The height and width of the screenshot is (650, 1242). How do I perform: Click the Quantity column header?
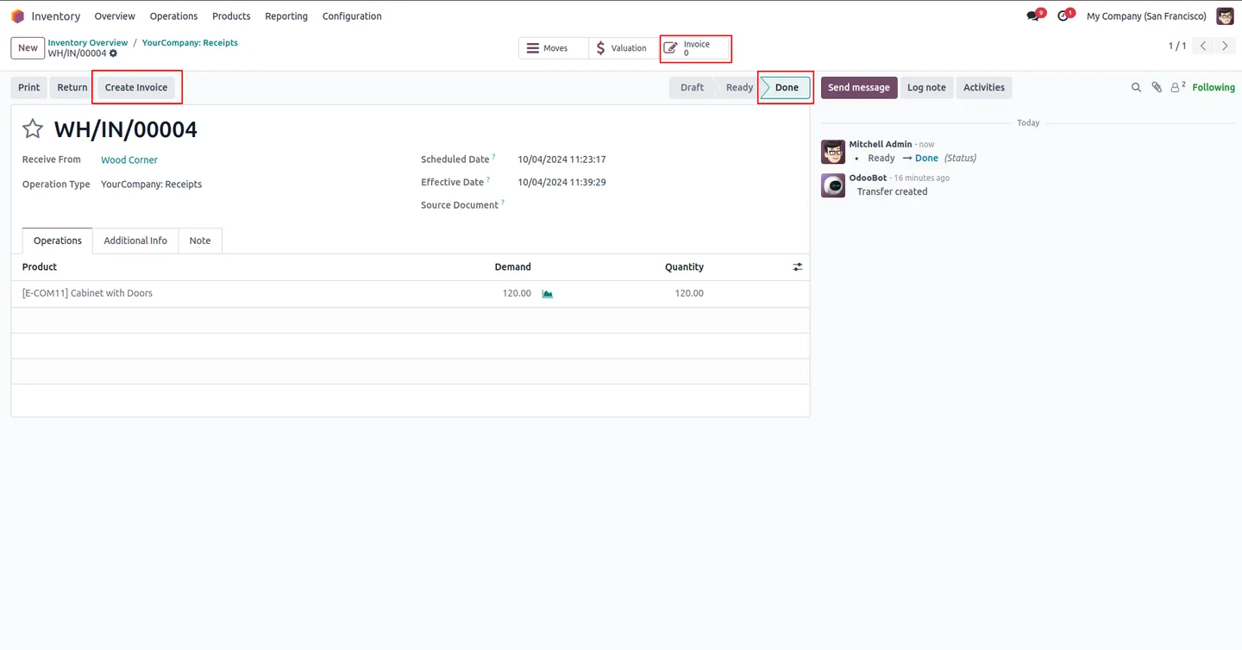click(684, 267)
